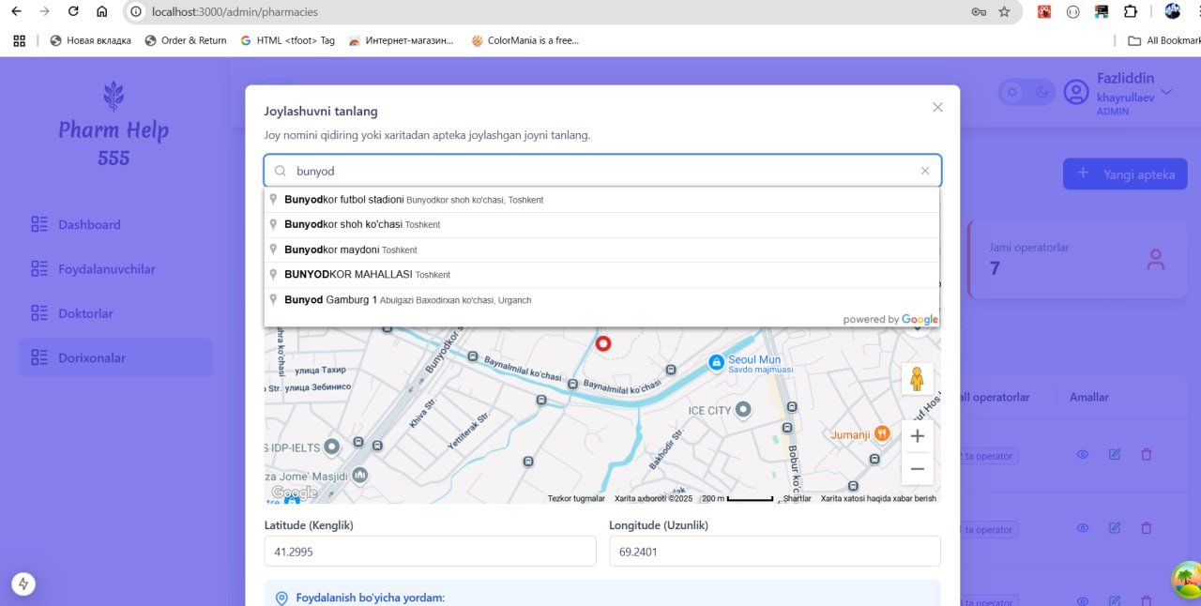Expand the Fazliddin profile dropdown chevron

pos(1167,92)
